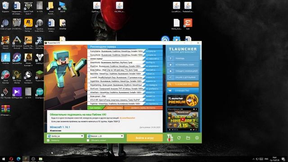288x162 pixels.
Task: Select the RoyalGaming server row
Action: tap(125, 85)
